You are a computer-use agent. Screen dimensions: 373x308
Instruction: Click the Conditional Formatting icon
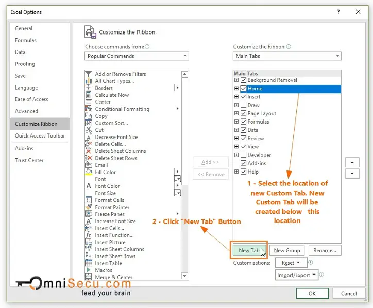(88, 109)
